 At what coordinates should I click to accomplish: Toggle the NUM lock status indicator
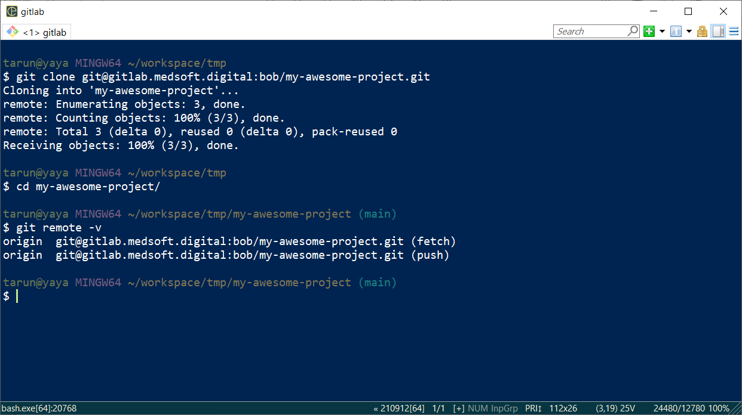tap(477, 408)
